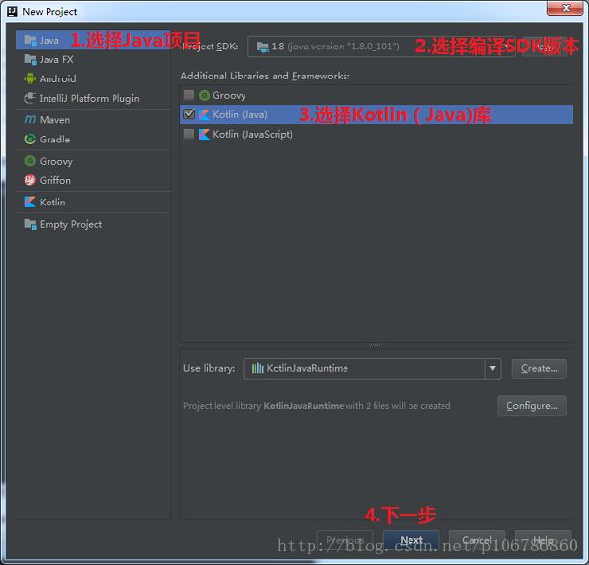Select the Android project type
This screenshot has width=589, height=565.
coord(93,78)
